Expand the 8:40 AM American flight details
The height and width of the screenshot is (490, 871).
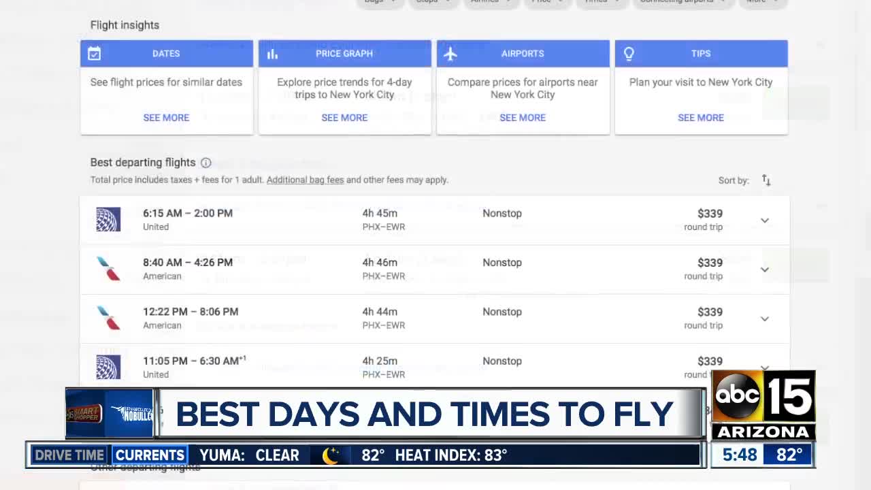765,269
